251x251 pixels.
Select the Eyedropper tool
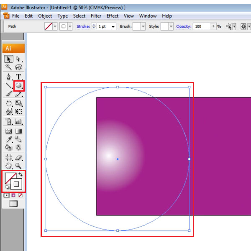[x=9, y=139]
